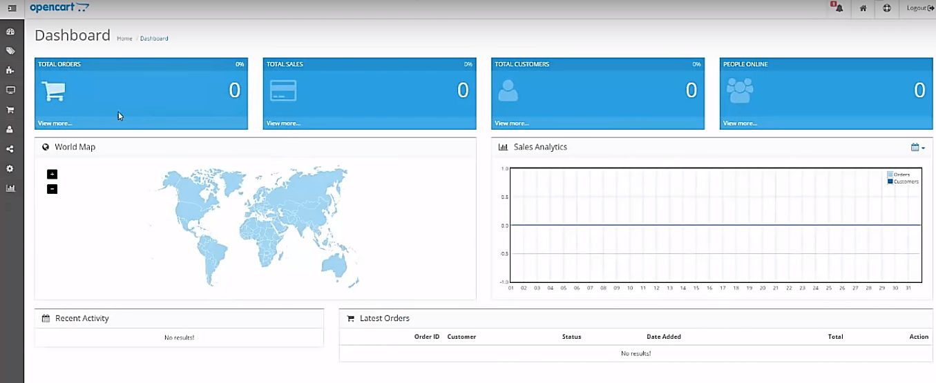Open Customers person icon in sidebar
This screenshot has width=936, height=383.
pos(10,129)
